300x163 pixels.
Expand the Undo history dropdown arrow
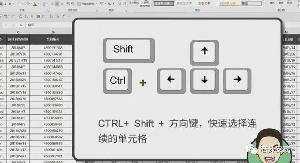click(9, 16)
